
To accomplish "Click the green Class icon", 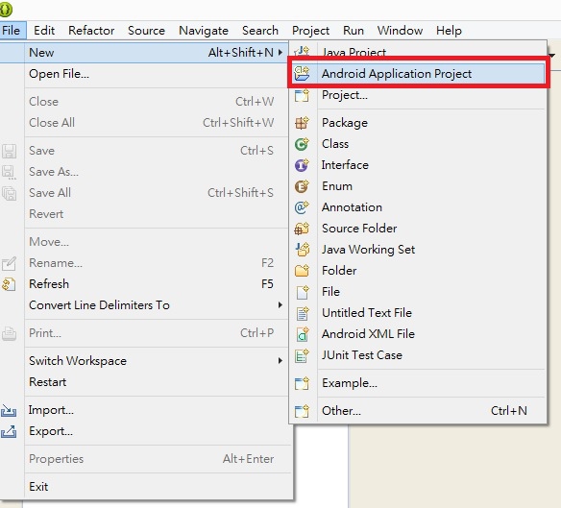I will tap(302, 144).
